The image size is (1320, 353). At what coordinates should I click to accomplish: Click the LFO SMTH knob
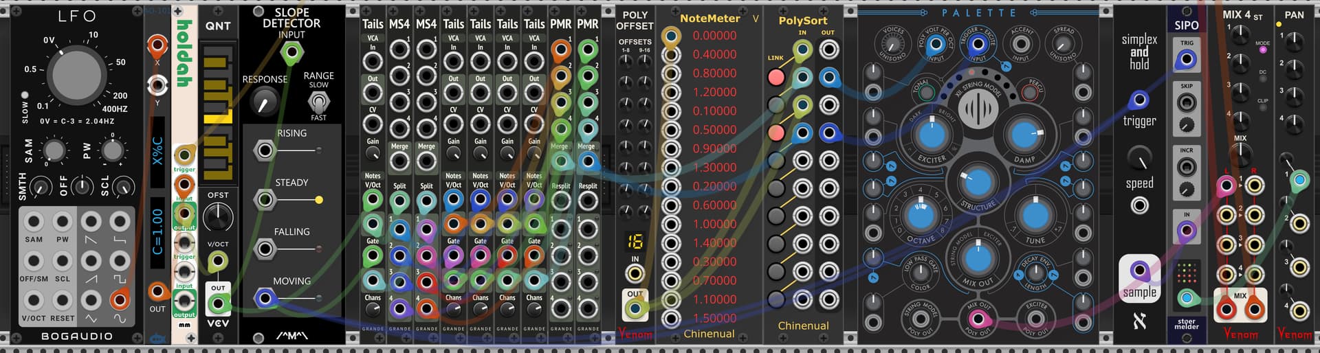click(x=41, y=186)
